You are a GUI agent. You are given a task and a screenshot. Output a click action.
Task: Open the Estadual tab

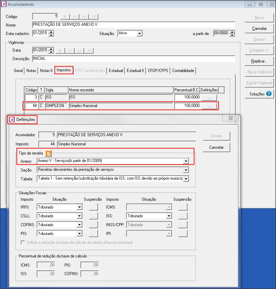point(116,71)
